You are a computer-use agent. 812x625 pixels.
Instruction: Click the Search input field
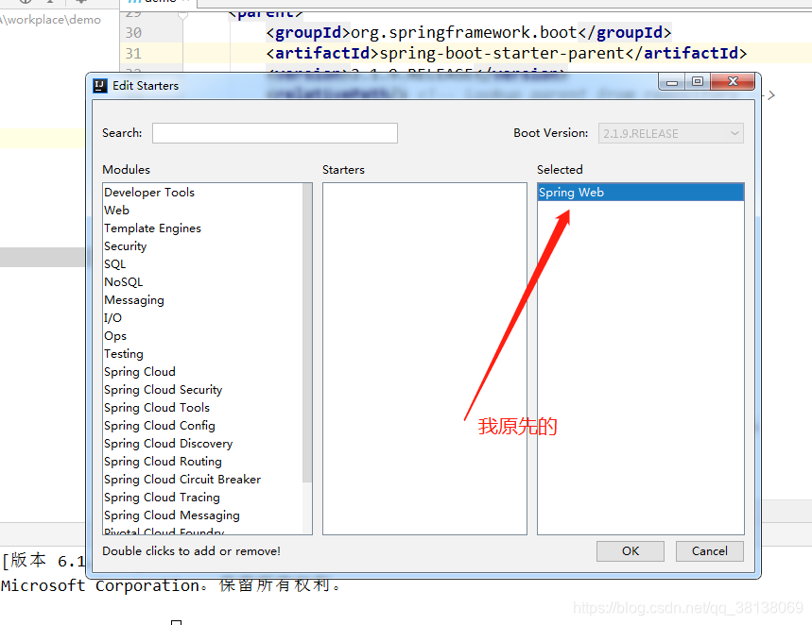(274, 132)
